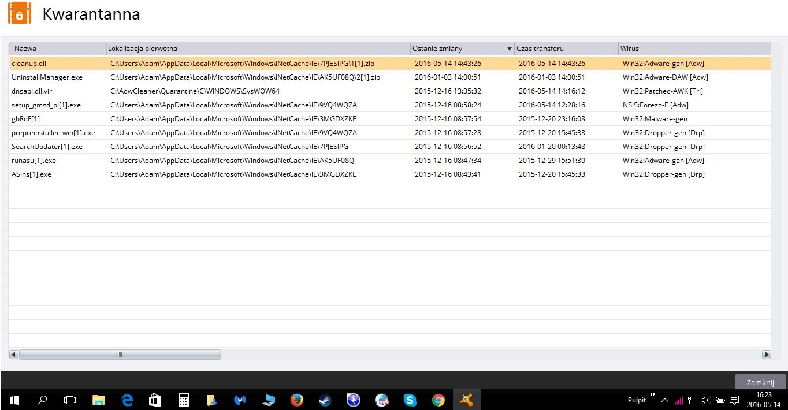
Task: Expand the Pulpit toolbar chevron
Action: click(x=653, y=395)
